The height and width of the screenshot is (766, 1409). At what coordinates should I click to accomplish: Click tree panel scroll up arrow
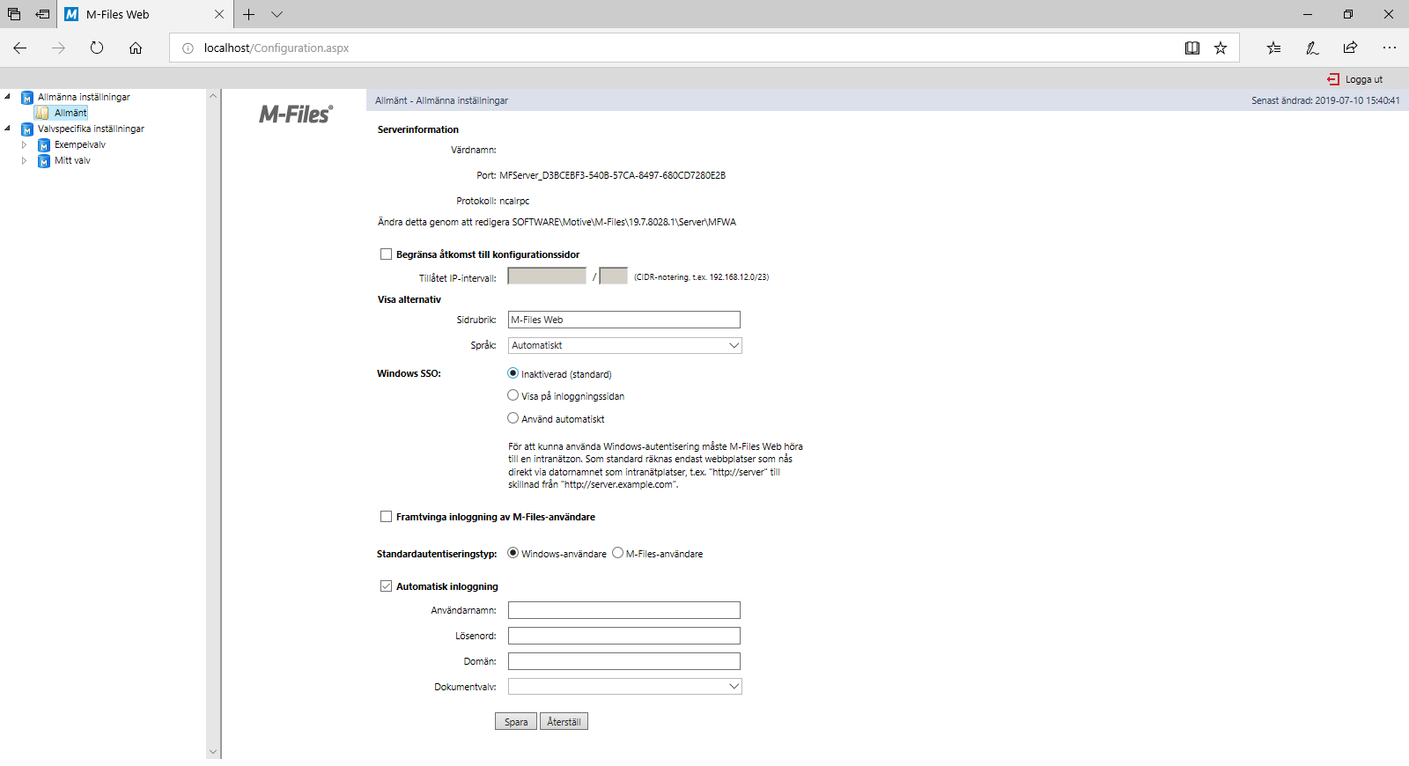212,95
